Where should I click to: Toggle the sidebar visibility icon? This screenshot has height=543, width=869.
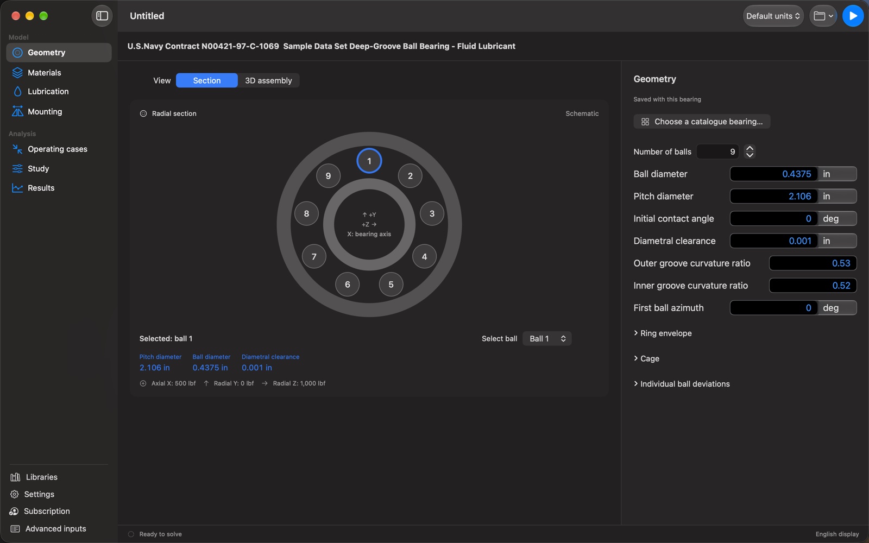click(x=102, y=16)
